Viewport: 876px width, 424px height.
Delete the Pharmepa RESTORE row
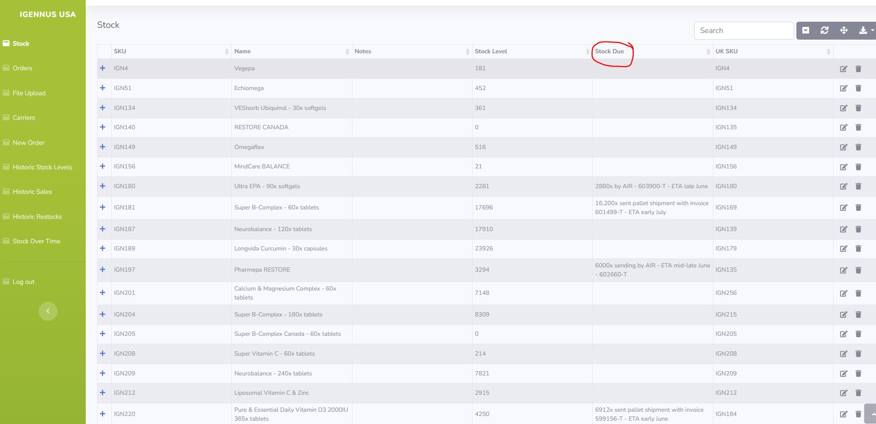(x=858, y=270)
